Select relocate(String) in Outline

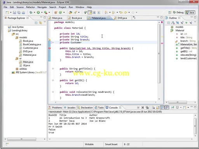pyautogui.click(x=186, y=55)
